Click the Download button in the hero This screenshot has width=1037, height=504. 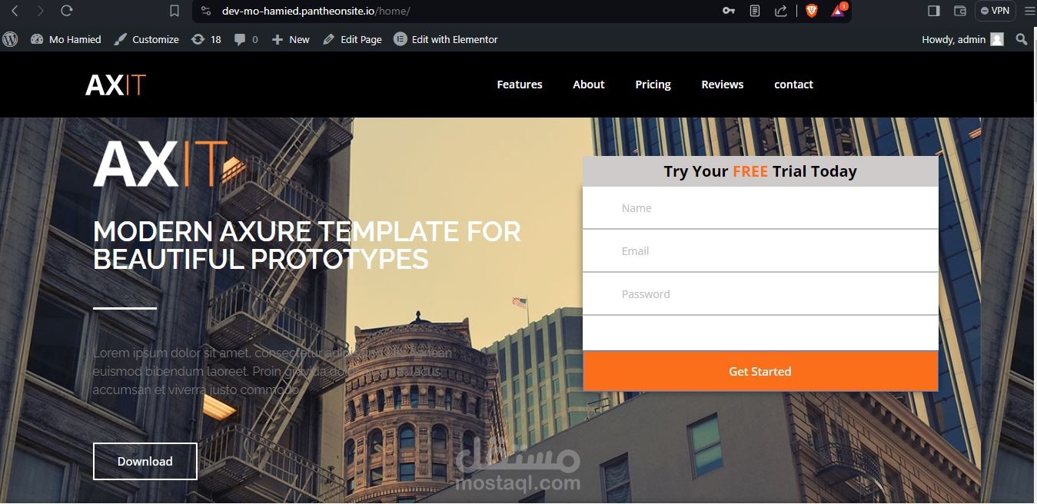click(x=145, y=461)
